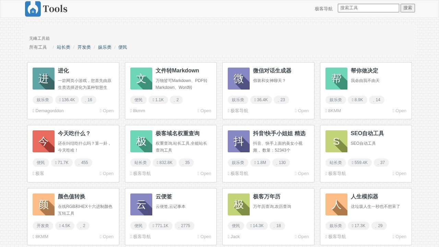Click the 颜色值转换 orange icon
Image resolution: width=439 pixels, height=247 pixels.
coord(43,204)
